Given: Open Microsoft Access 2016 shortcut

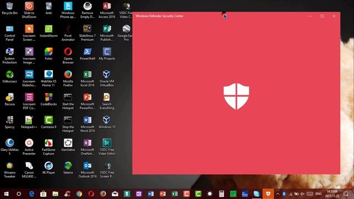Looking at the screenshot, I should (107, 10).
